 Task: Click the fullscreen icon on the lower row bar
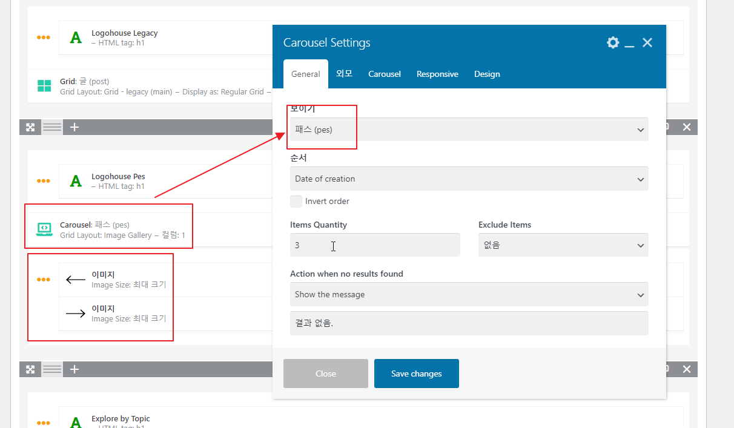pos(30,369)
